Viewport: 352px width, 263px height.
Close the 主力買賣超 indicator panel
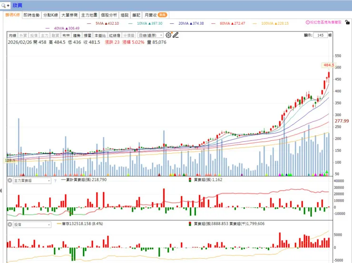click(10, 180)
